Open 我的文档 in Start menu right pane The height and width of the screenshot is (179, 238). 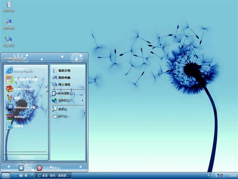tap(63, 70)
